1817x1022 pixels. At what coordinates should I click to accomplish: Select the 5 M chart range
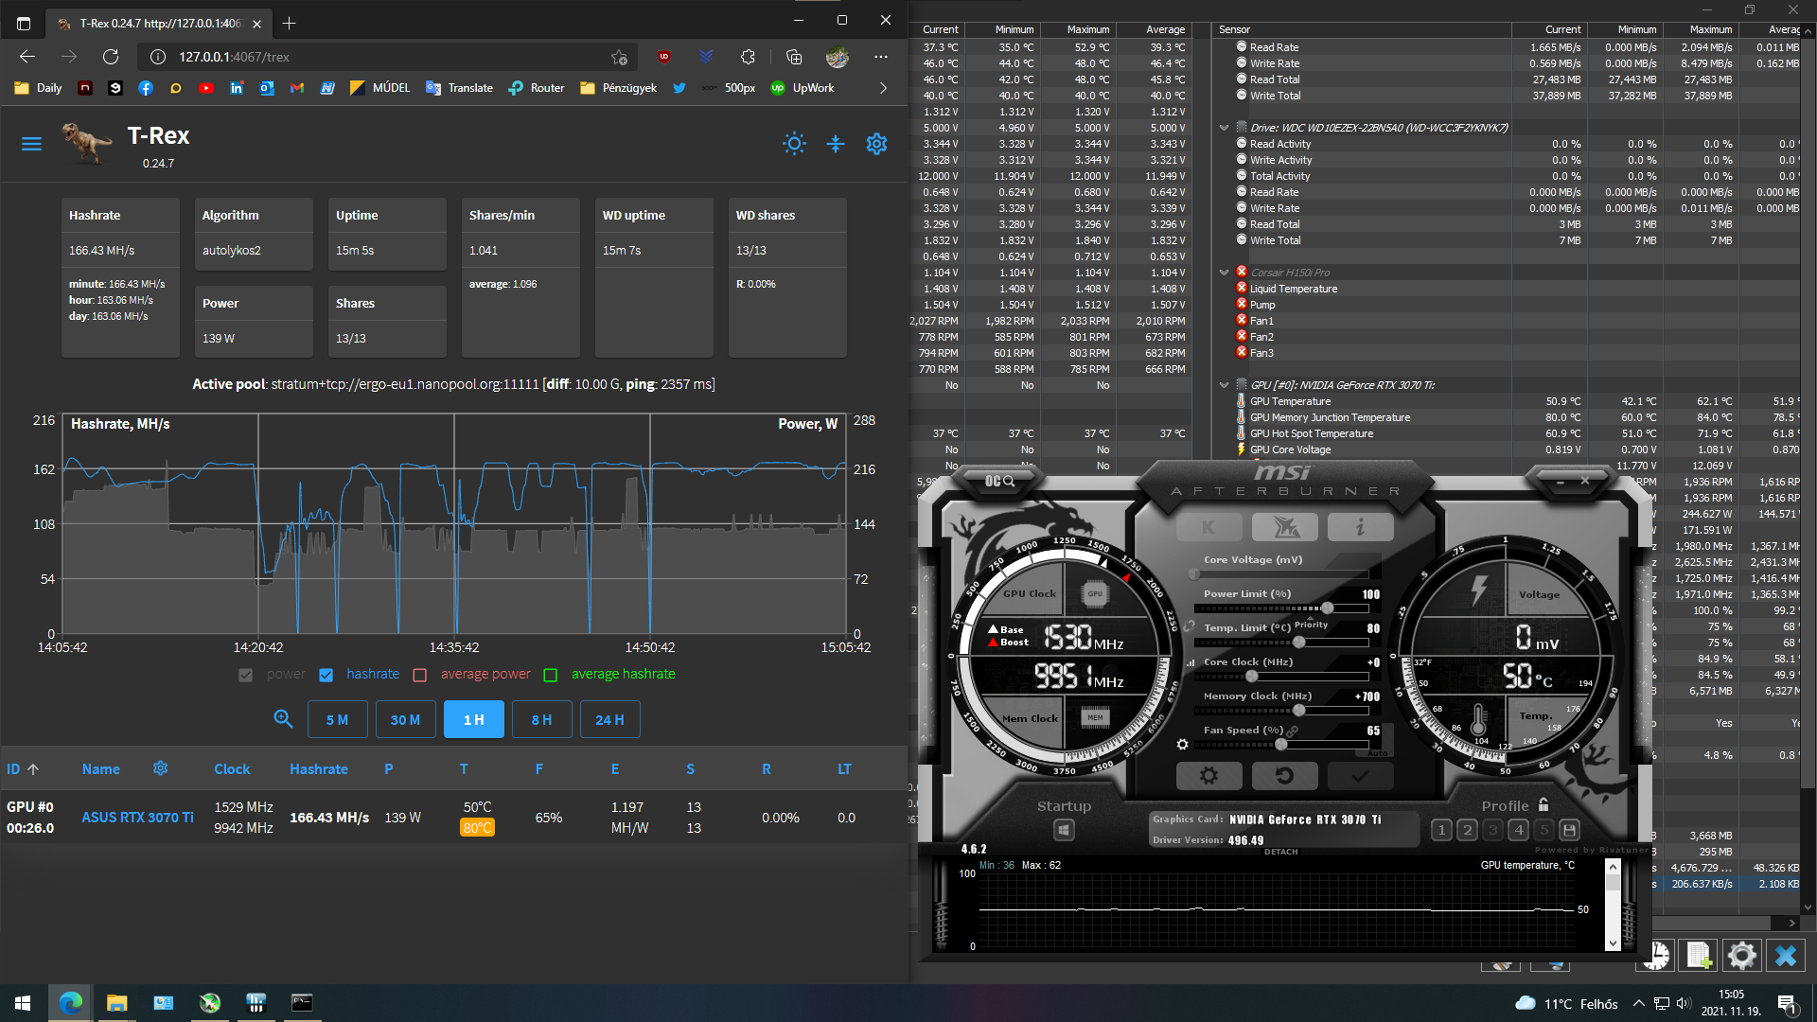click(x=338, y=719)
